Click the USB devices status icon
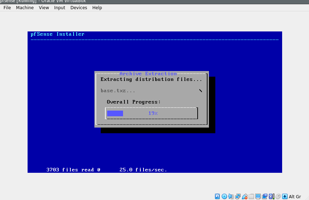 click(244, 196)
